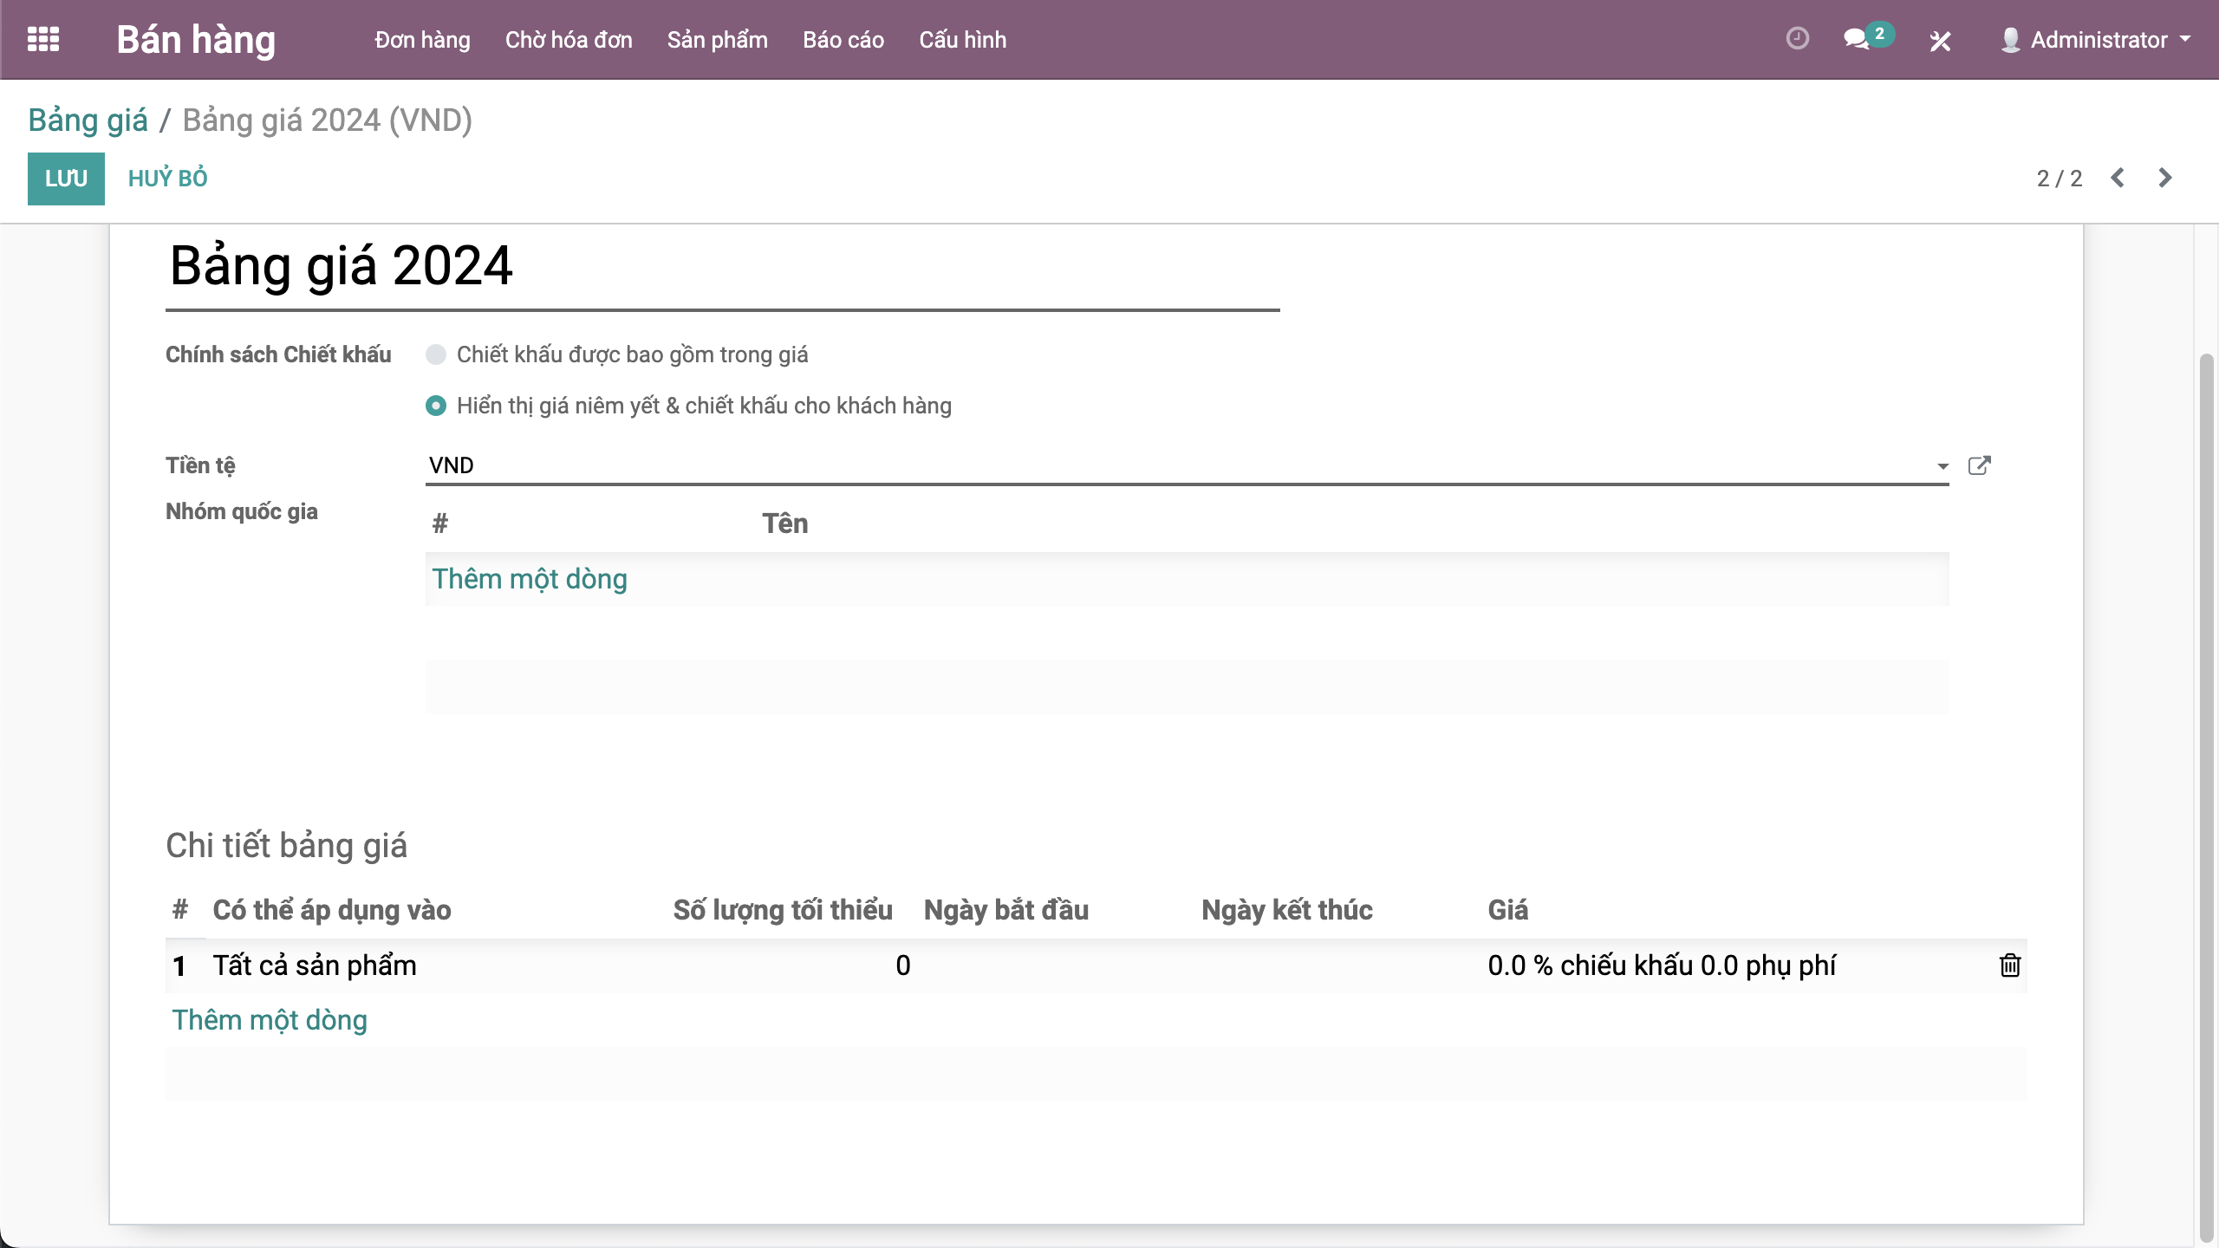
Task: Click the activities clock icon
Action: 1797,39
